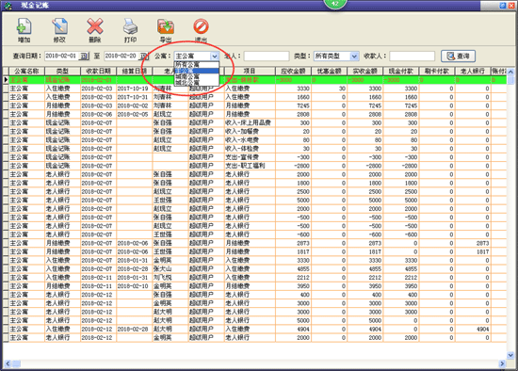Open calendar picker for end date 2018-02-20
This screenshot has height=371, width=518.
click(144, 56)
